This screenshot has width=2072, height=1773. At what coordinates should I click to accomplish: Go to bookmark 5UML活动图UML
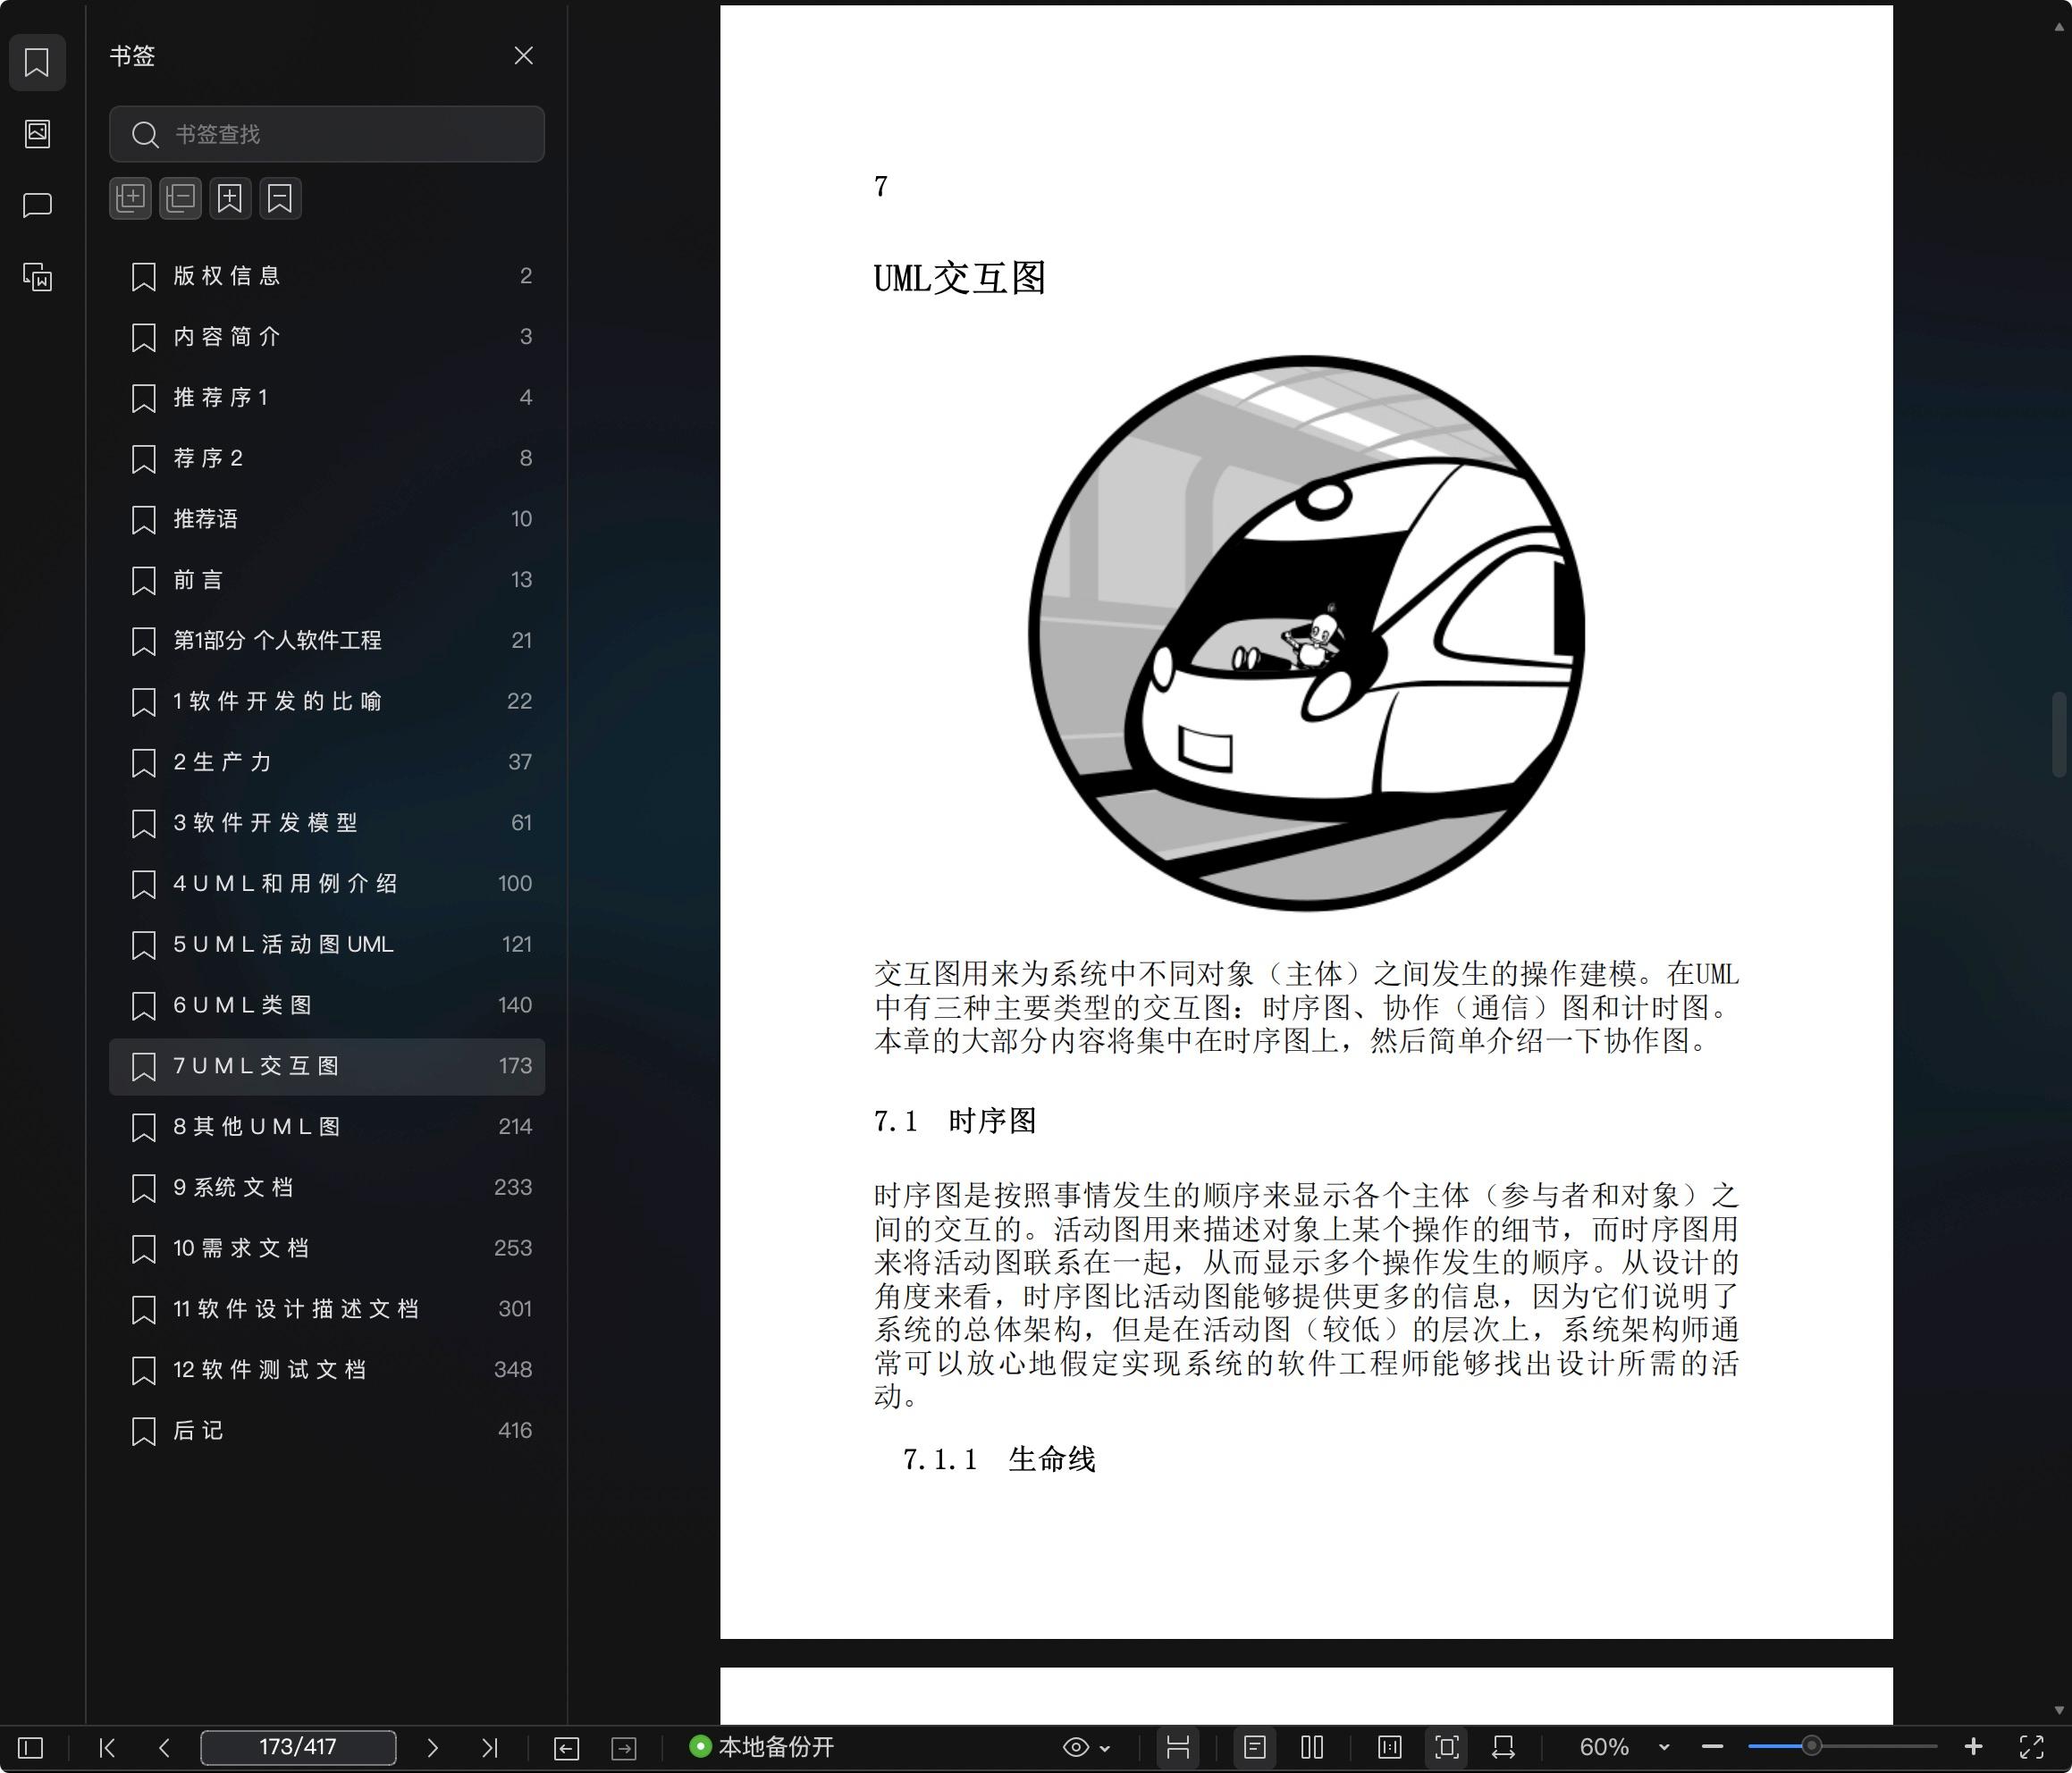pos(327,944)
